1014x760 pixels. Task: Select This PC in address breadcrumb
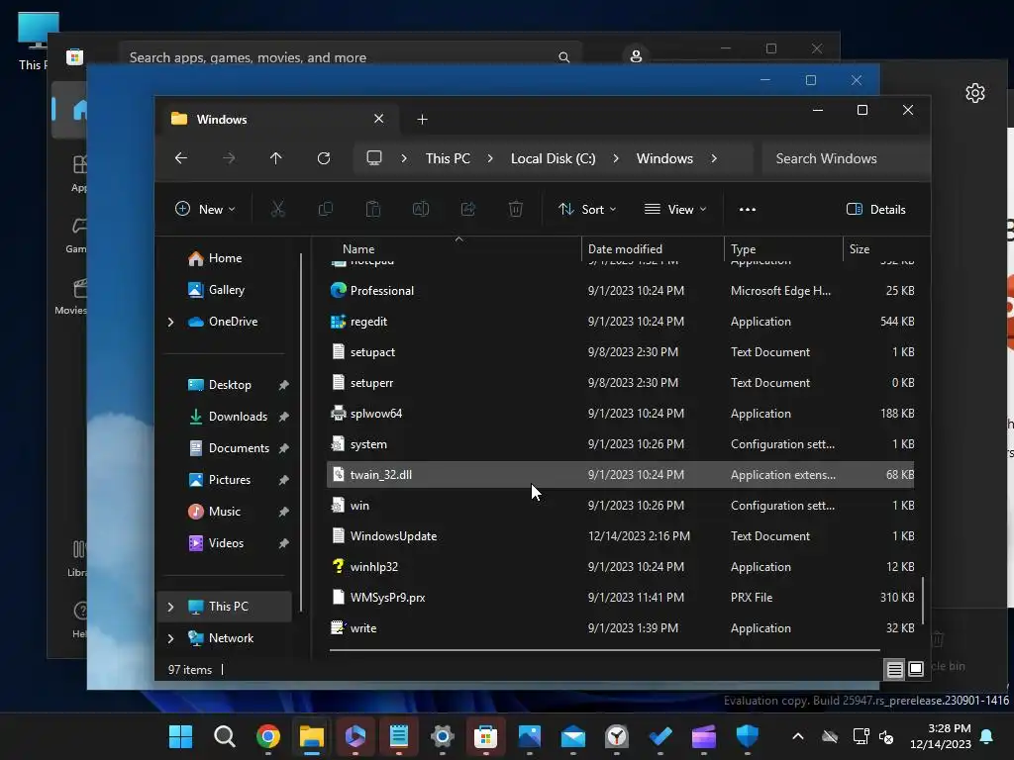[x=448, y=158]
